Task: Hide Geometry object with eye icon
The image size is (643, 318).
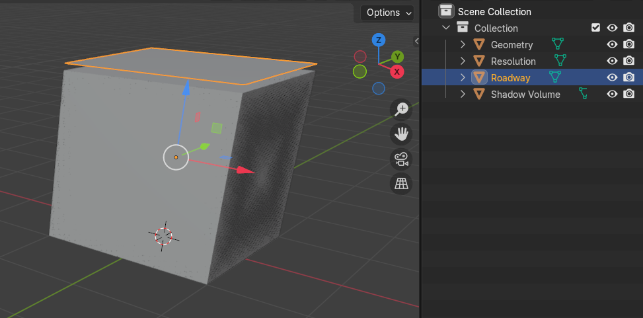Action: tap(612, 44)
